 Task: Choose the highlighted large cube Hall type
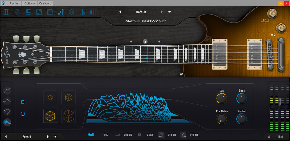(x=50, y=116)
